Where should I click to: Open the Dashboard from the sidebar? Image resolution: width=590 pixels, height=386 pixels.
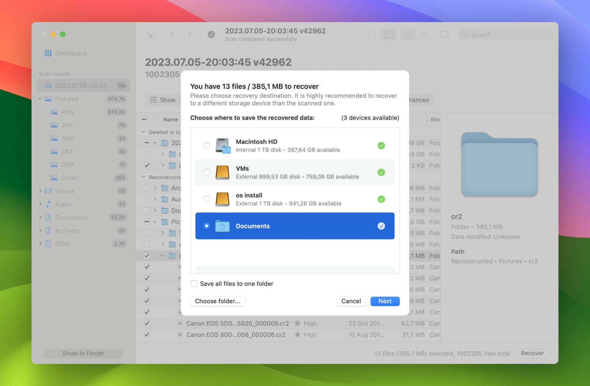[70, 53]
